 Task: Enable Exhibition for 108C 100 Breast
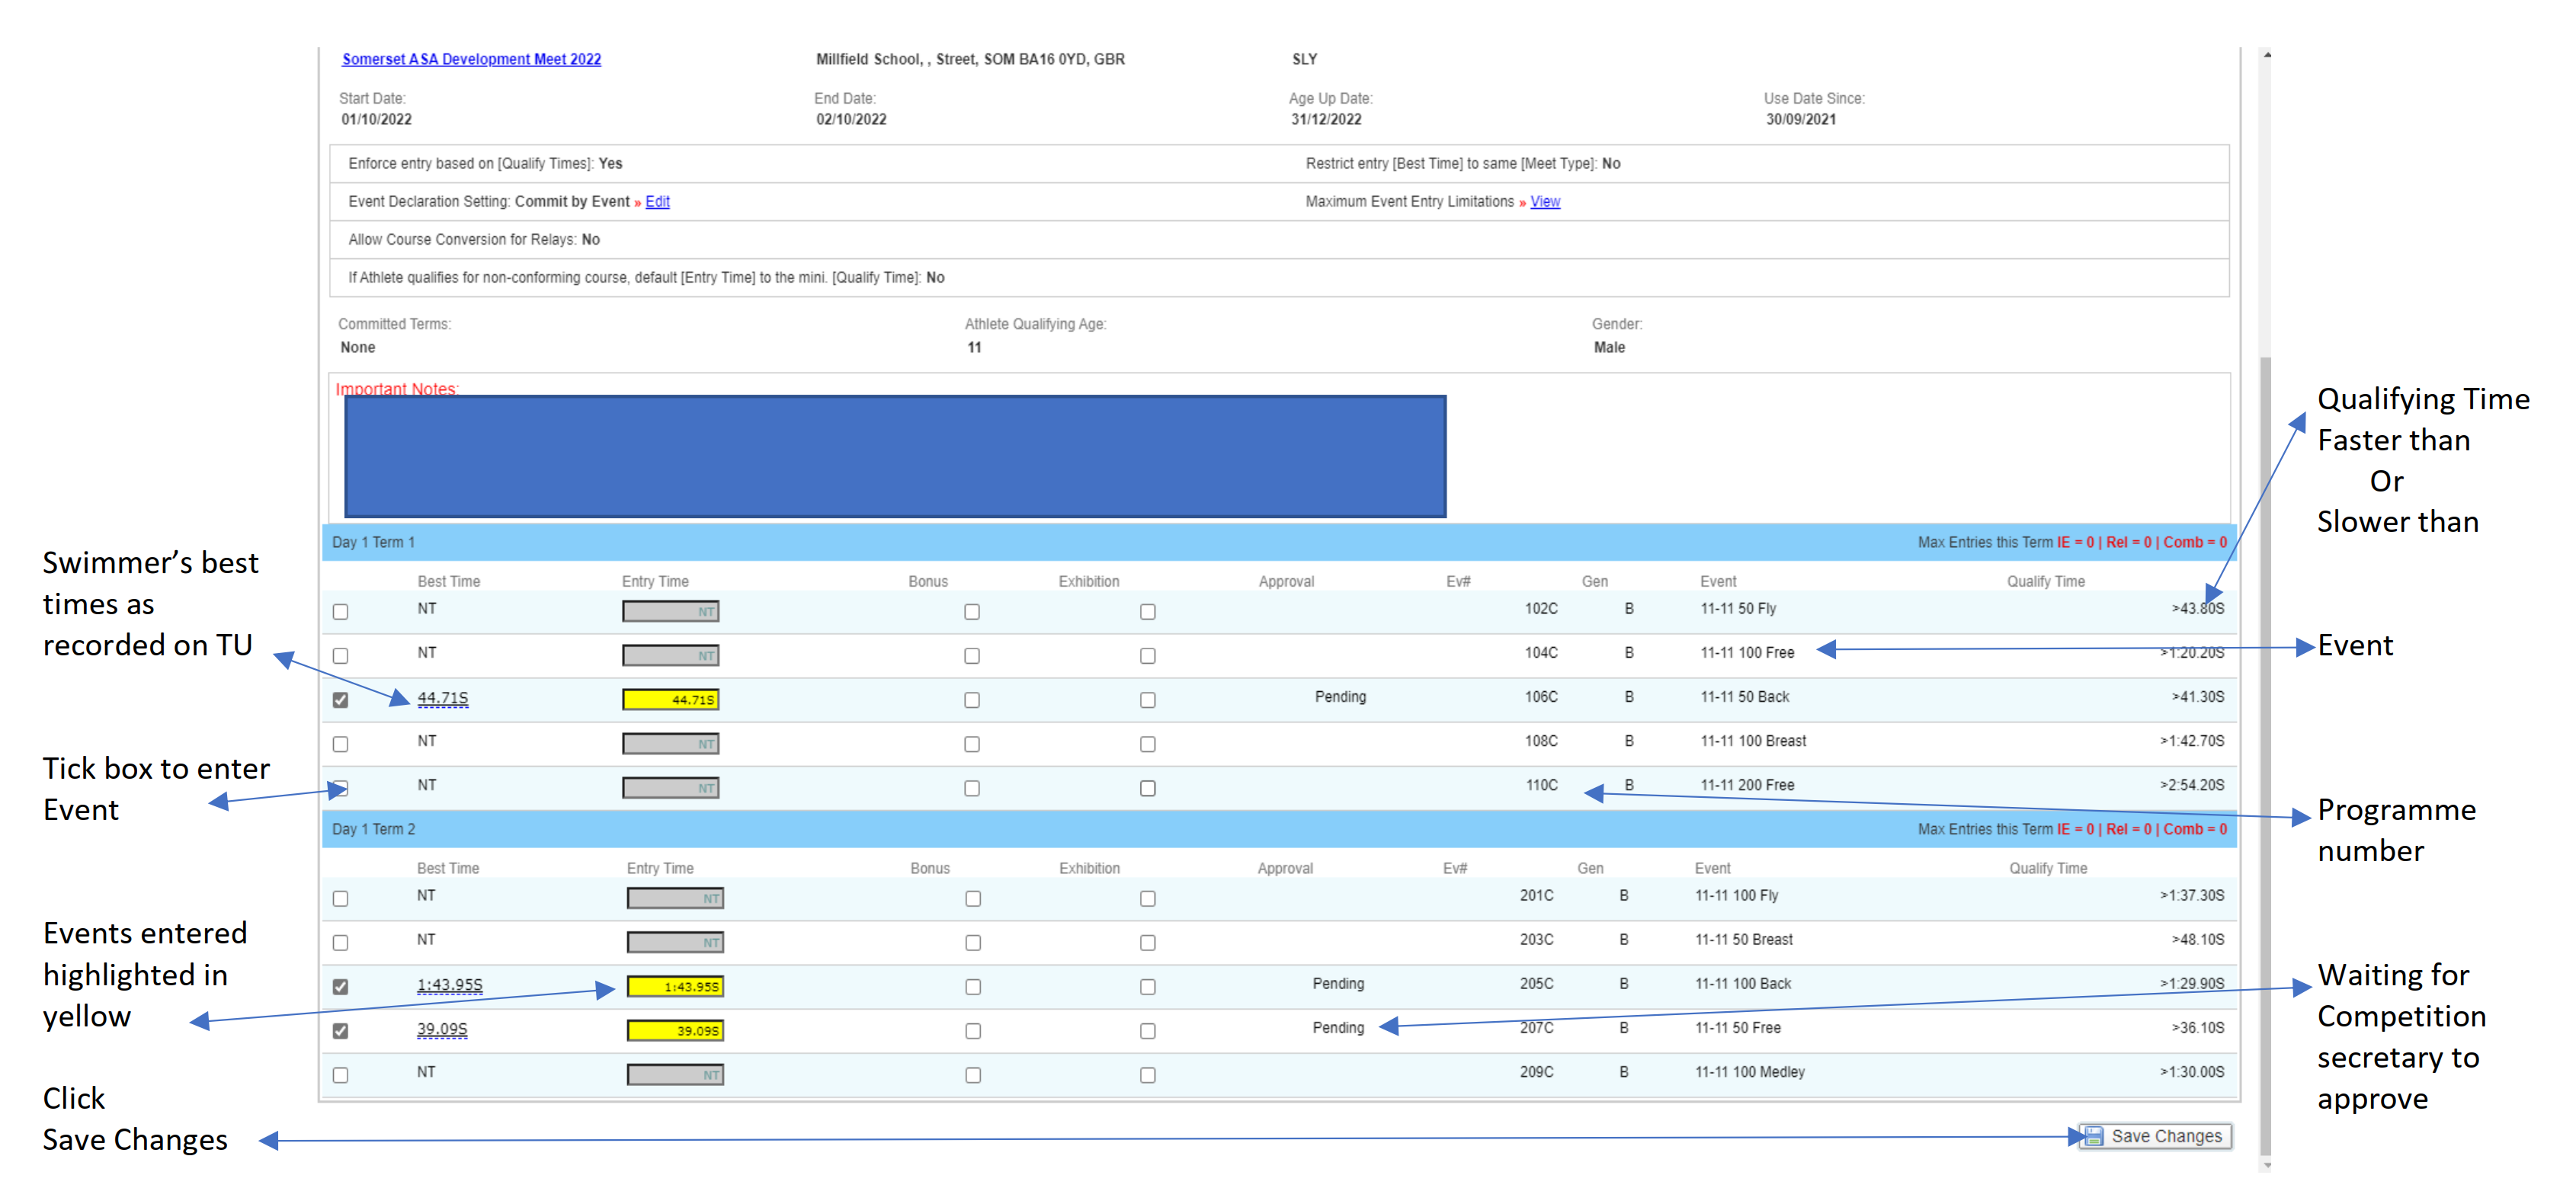[1148, 744]
